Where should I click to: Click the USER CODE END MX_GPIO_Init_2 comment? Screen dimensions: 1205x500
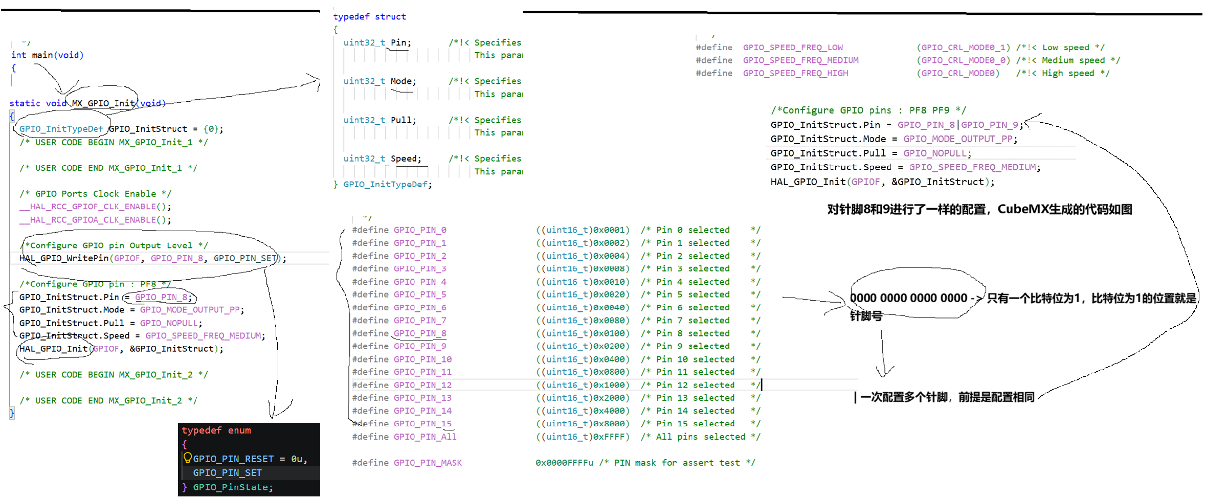point(108,400)
